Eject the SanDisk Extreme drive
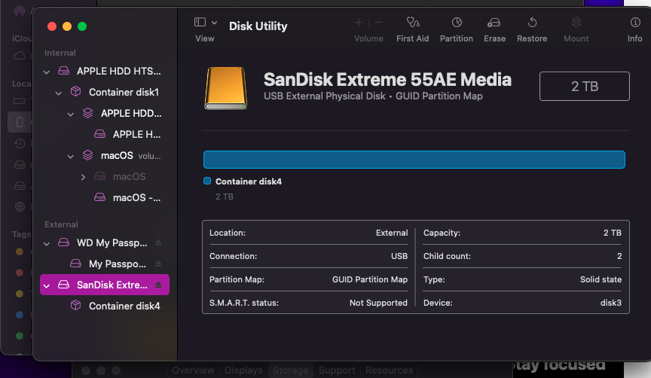Image resolution: width=651 pixels, height=378 pixels. (x=158, y=285)
